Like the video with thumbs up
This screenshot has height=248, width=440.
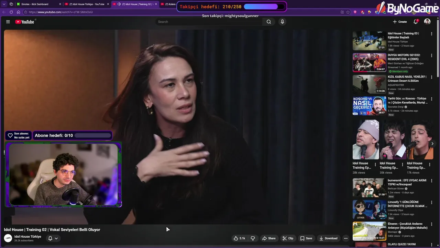pyautogui.click(x=239, y=238)
